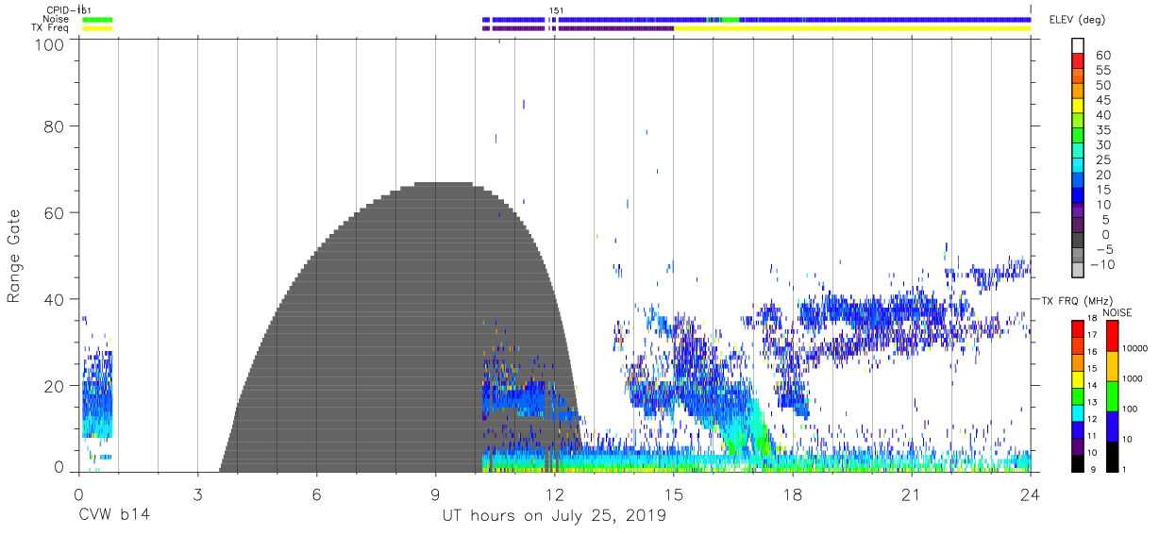The image size is (1159, 535).
Task: Click the y-axis tick label '80'
Action: tap(55, 125)
